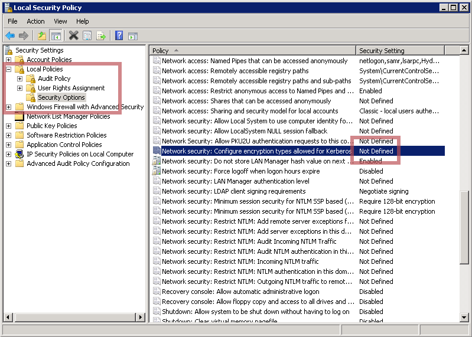Open the Action menu
Image resolution: width=472 pixels, height=337 pixels.
(x=35, y=21)
